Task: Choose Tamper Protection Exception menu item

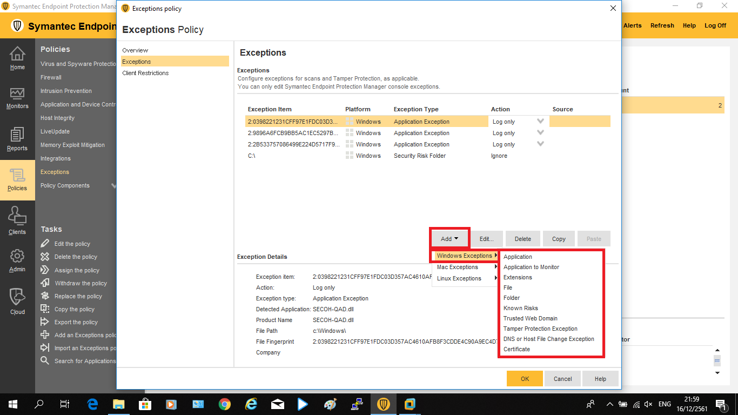Action: click(x=540, y=329)
